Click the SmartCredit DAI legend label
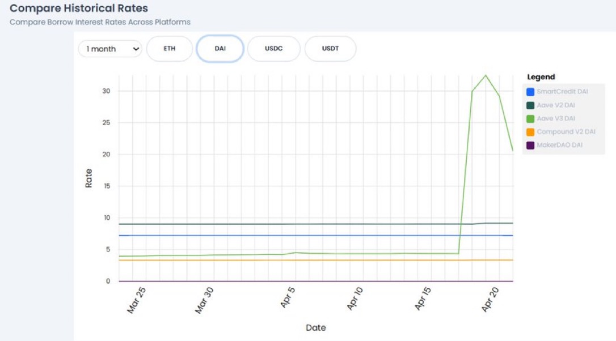Viewport: 616px width, 341px height. 562,91
